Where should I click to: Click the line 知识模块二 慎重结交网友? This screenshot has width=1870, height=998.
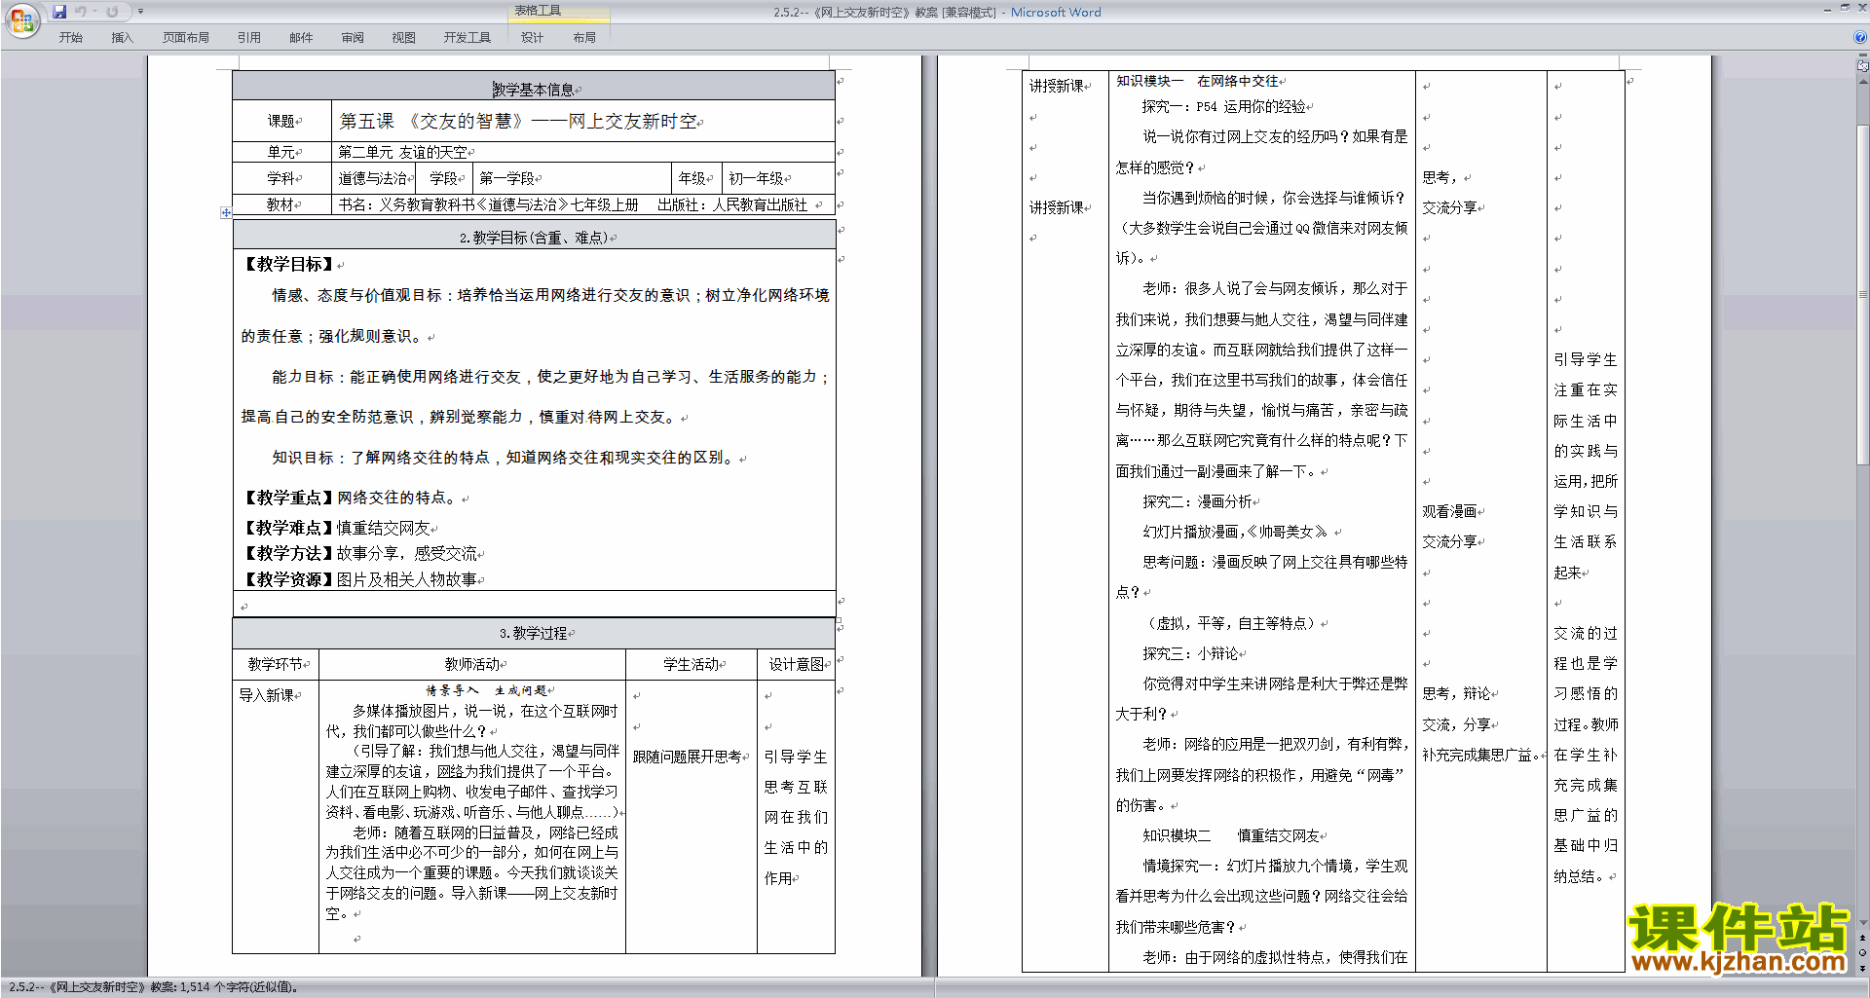[1231, 835]
